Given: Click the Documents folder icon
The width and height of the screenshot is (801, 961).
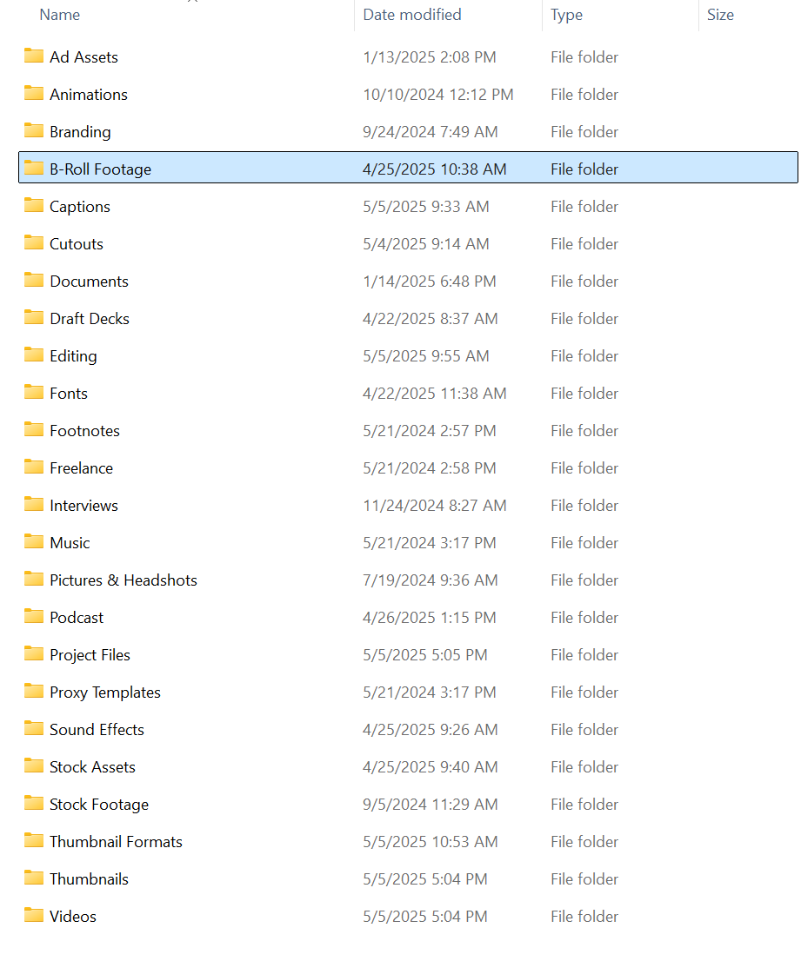Looking at the screenshot, I should click(x=34, y=281).
